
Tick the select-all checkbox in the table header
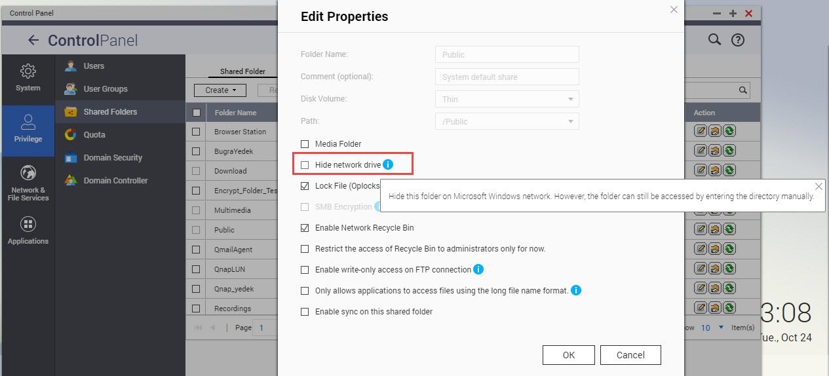click(x=196, y=113)
